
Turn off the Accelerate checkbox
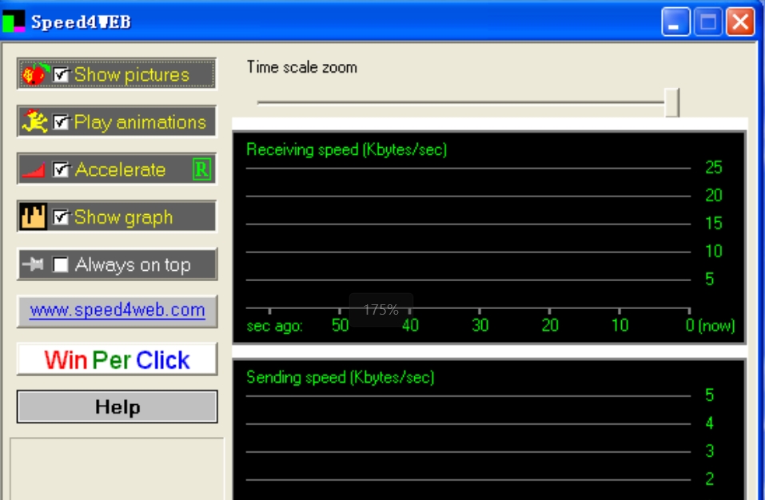click(61, 170)
